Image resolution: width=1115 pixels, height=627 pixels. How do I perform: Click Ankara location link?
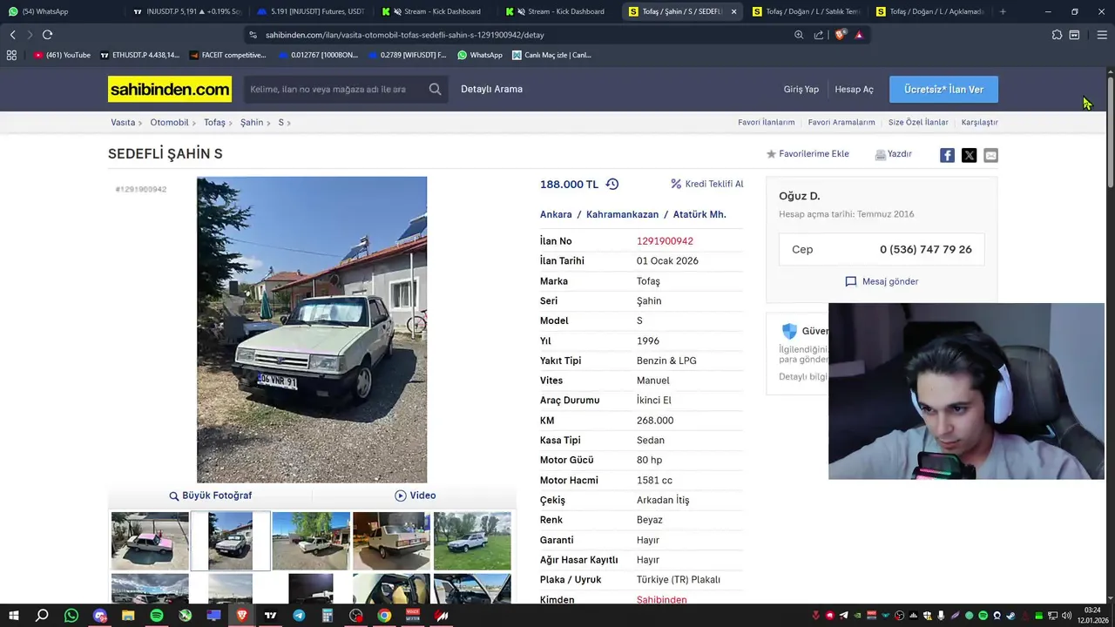pyautogui.click(x=556, y=214)
